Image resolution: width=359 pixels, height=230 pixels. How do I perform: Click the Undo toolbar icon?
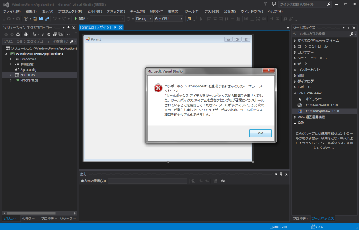[55, 18]
